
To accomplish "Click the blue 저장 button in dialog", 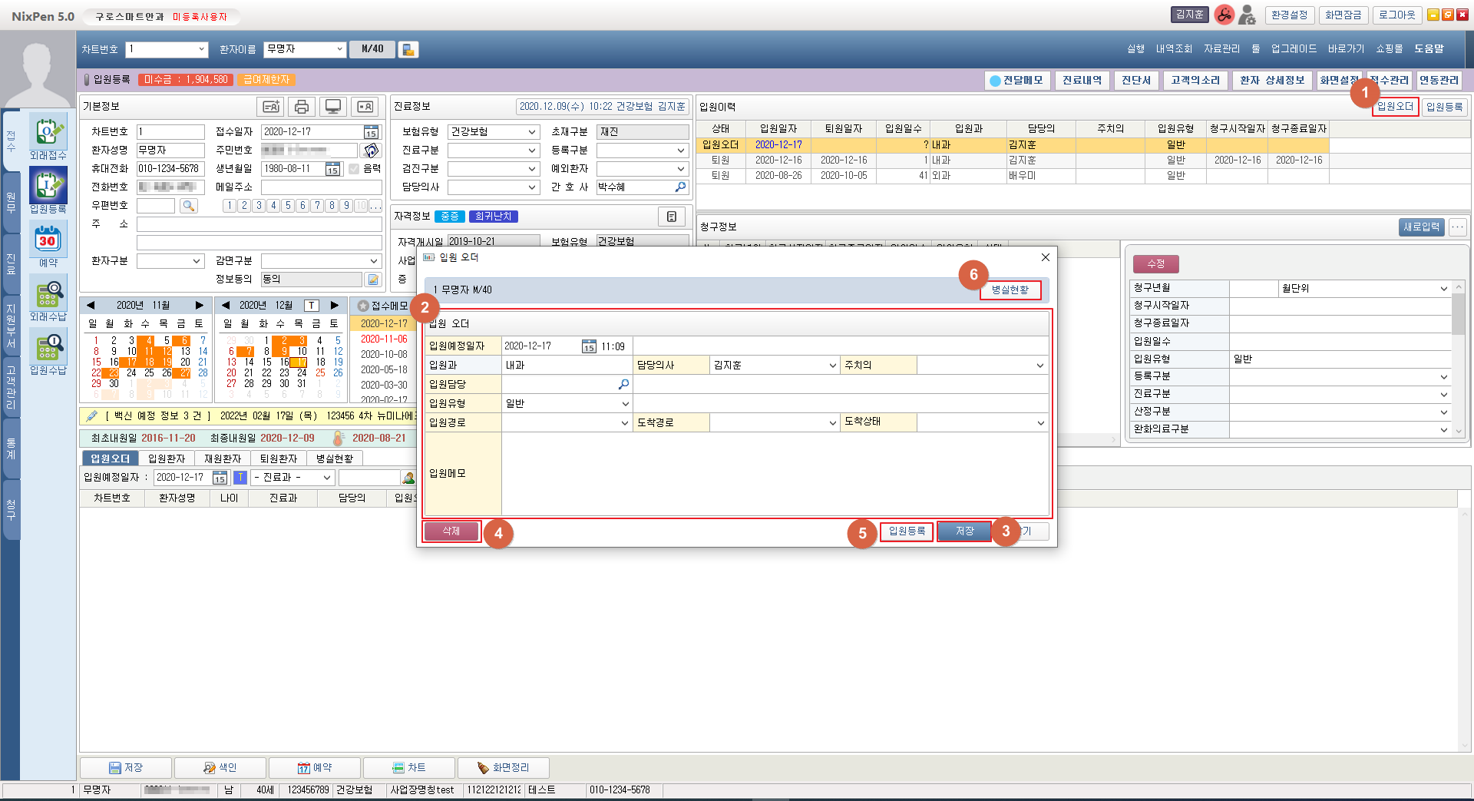I will coord(964,531).
